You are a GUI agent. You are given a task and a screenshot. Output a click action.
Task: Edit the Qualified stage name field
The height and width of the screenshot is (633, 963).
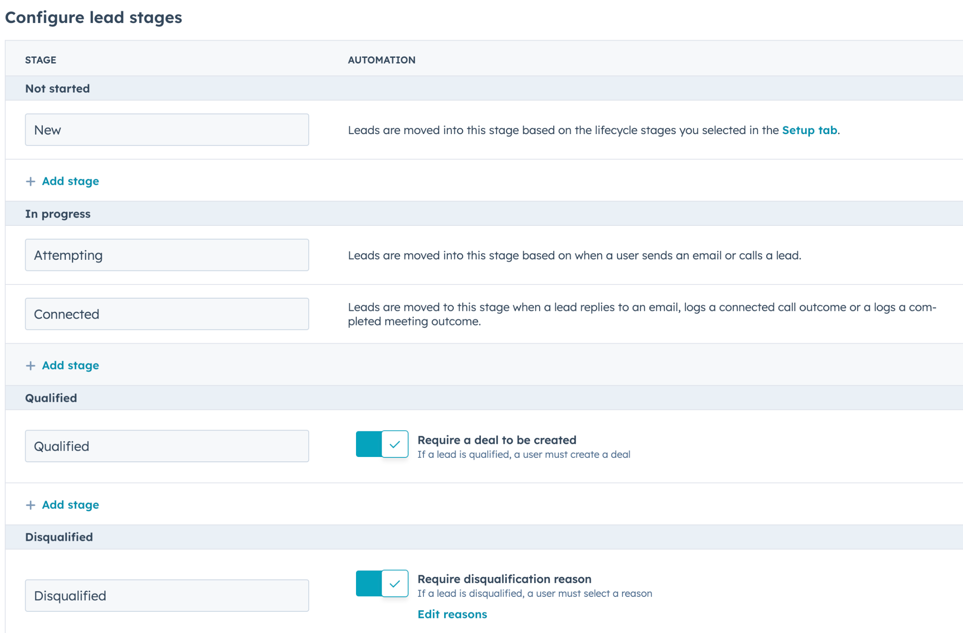click(167, 446)
